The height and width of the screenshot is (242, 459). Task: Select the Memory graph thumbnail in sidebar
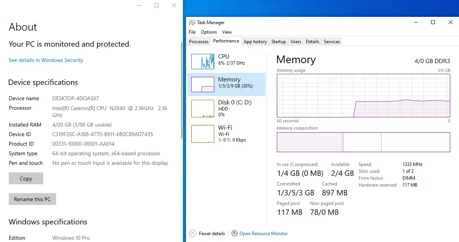[202, 84]
